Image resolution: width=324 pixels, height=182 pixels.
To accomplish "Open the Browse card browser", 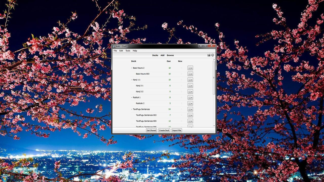I will 170,55.
